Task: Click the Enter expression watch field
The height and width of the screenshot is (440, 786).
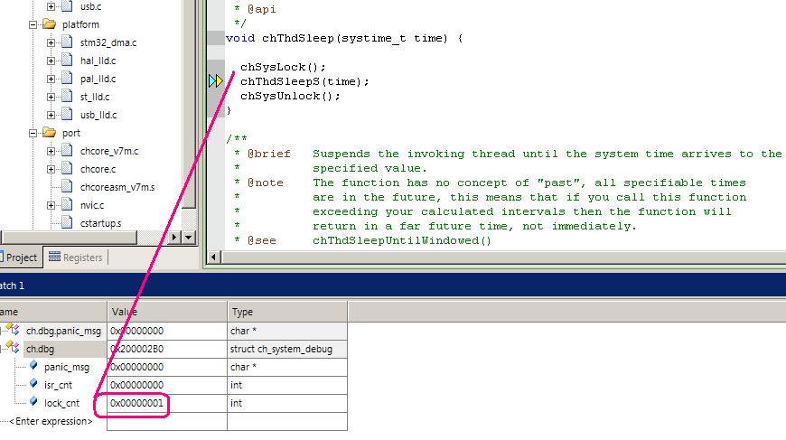Action: pos(51,421)
